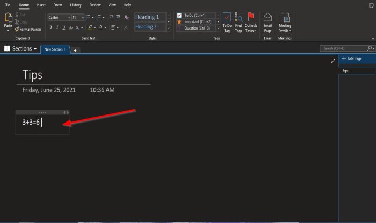Open the numbering library dropdown arrow
Screen dimensions: 376x223
click(x=104, y=18)
